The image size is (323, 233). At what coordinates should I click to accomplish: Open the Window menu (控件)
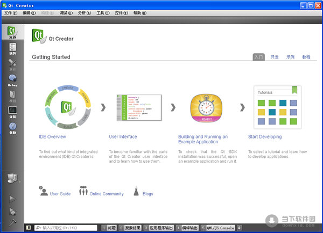(121, 13)
